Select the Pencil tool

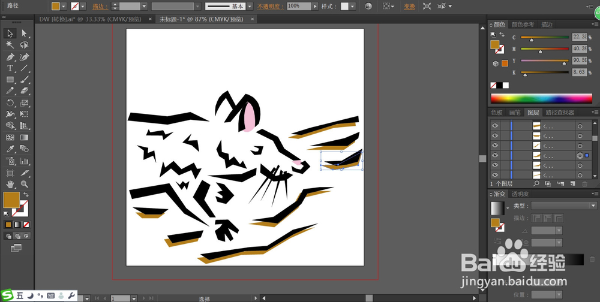click(x=10, y=91)
